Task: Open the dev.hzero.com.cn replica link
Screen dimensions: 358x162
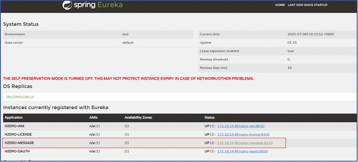Action: [20, 96]
